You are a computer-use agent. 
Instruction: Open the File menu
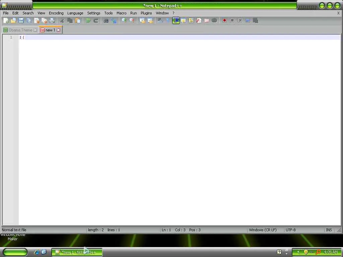6,13
